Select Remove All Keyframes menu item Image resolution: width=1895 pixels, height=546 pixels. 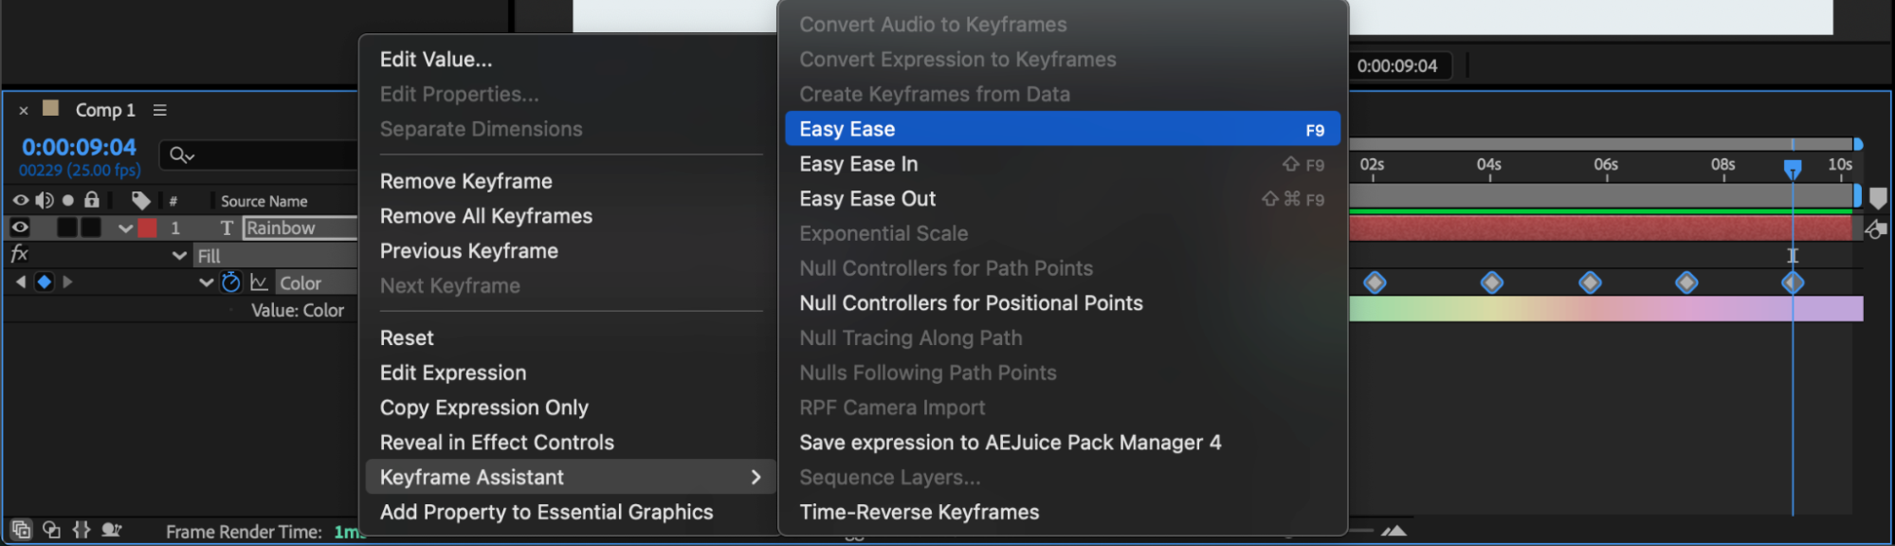[x=485, y=216]
